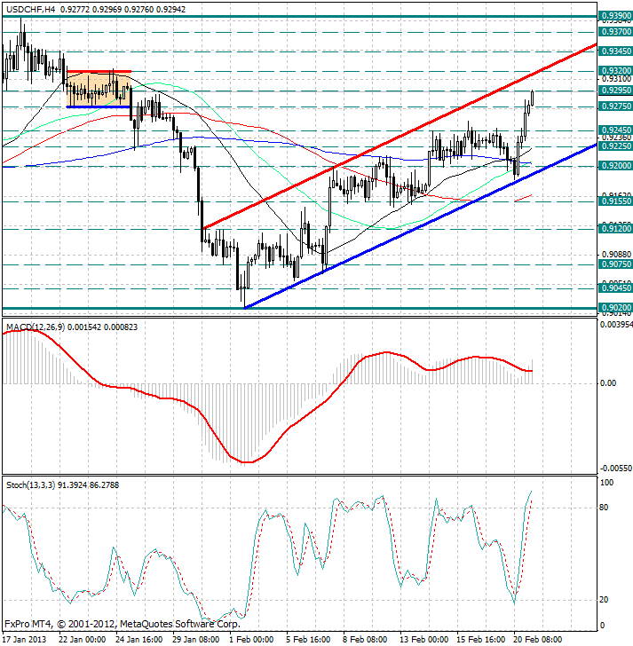The height and width of the screenshot is (646, 633).
Task: Click the 0.00 MACD zero level value
Action: (608, 383)
